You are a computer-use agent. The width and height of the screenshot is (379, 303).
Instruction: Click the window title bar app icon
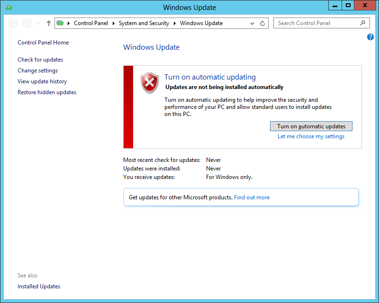click(x=9, y=8)
